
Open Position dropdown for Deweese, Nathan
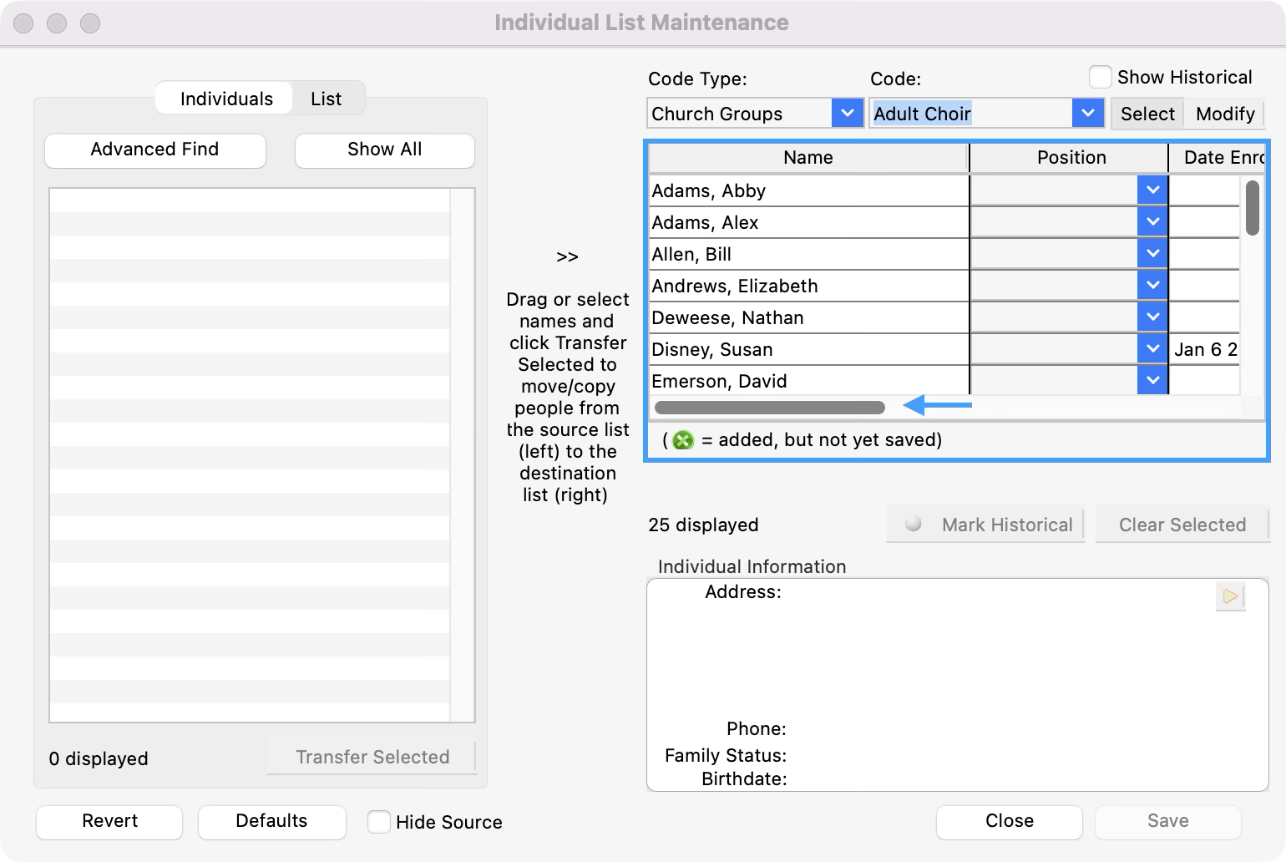pos(1152,317)
